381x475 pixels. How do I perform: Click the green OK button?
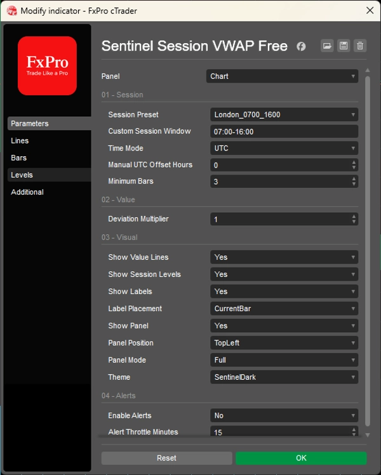[301, 458]
